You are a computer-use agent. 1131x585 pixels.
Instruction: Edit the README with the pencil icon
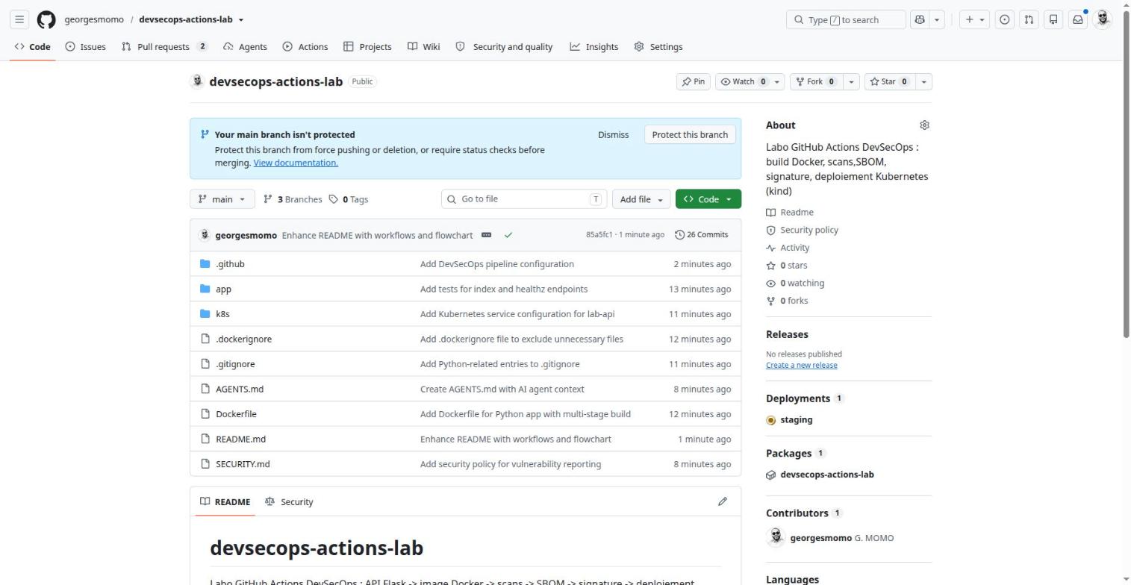722,501
